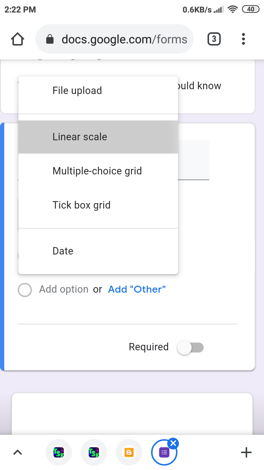Tap the Chrome home icon
264x470 pixels.
tap(18, 39)
